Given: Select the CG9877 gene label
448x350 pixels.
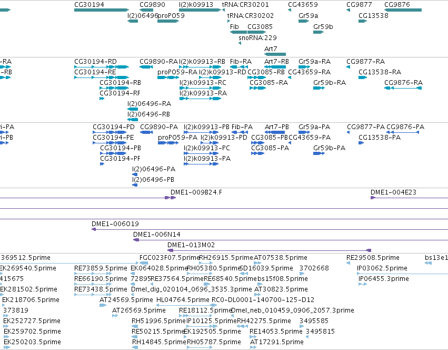Looking at the screenshot, I should [359, 5].
